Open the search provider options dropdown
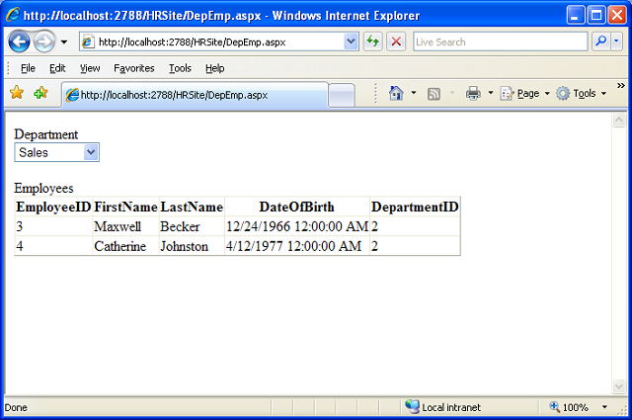The image size is (632, 420). pyautogui.click(x=616, y=42)
